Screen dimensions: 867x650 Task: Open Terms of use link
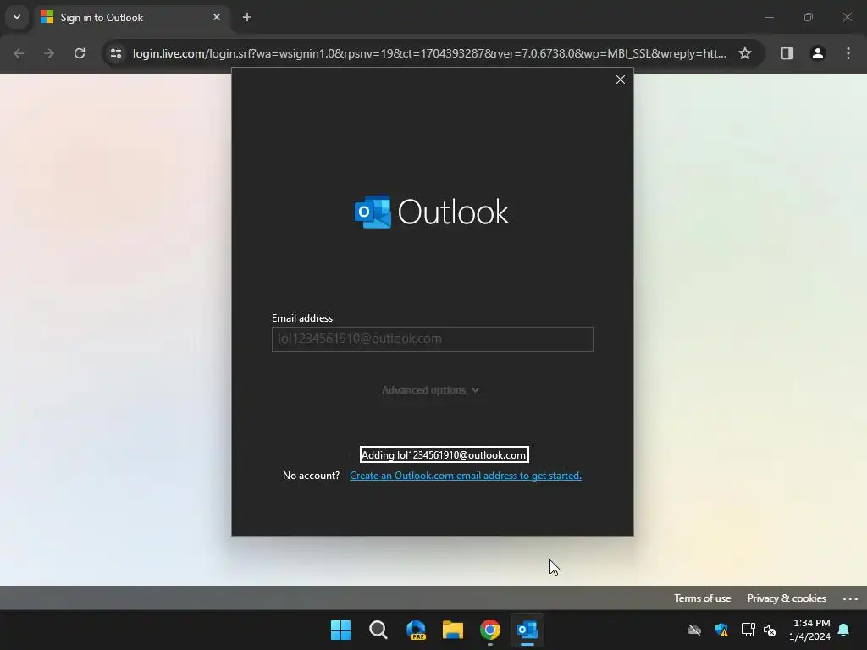pos(702,598)
